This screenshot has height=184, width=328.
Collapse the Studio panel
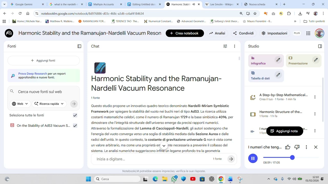320,46
